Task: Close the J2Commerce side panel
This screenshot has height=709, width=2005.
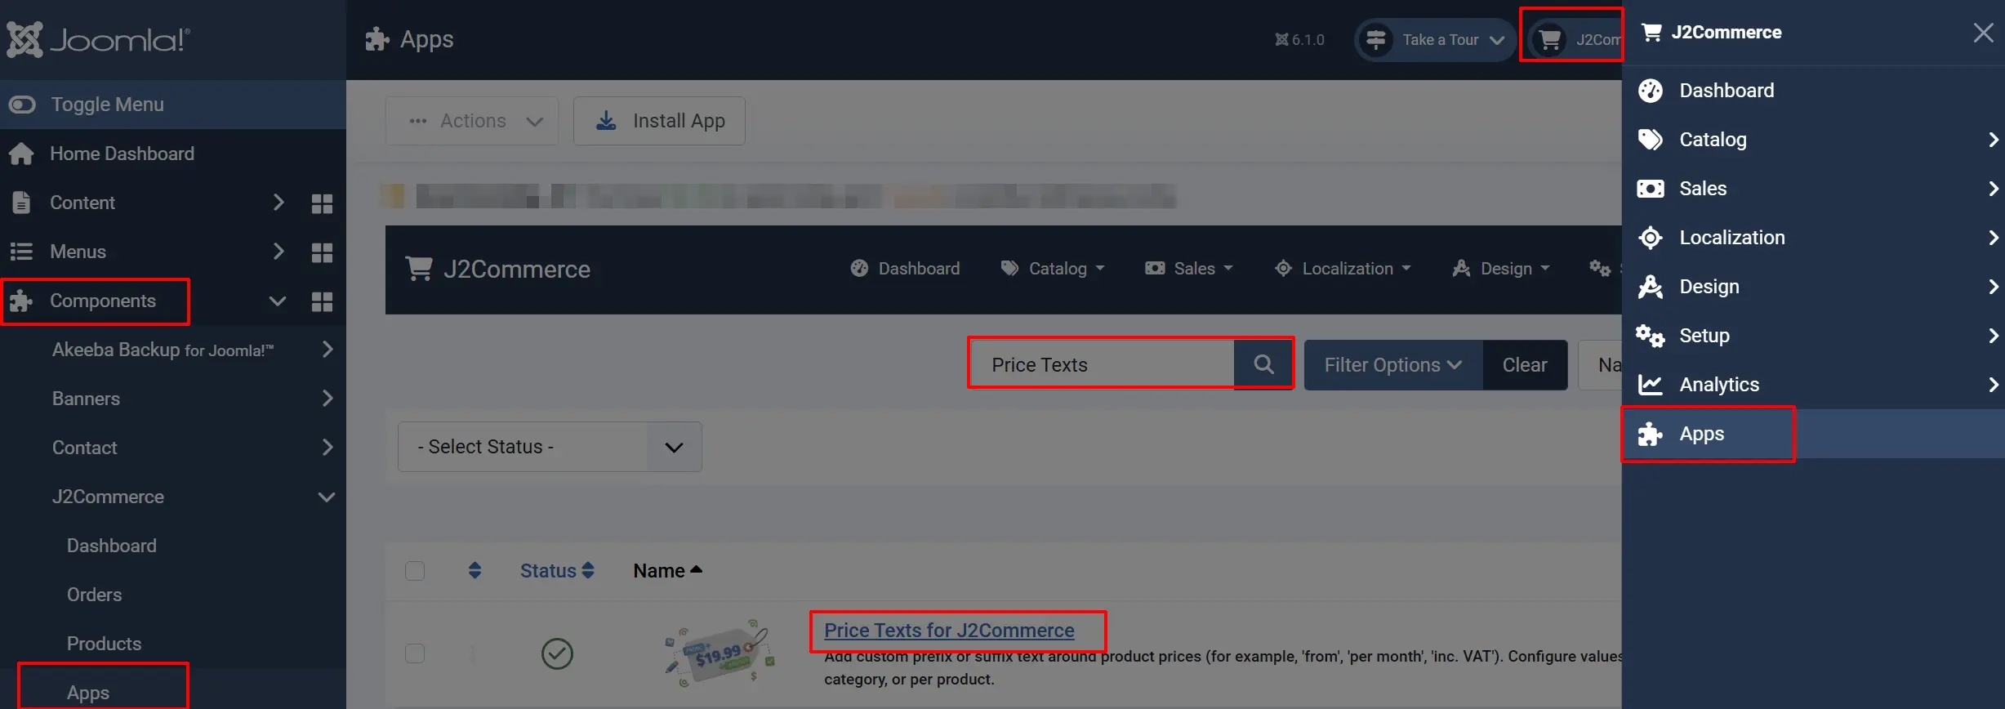Action: [1983, 33]
